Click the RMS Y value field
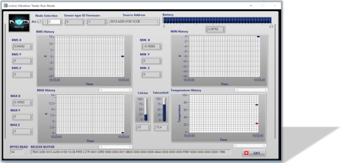The width and height of the screenshot is (343, 163). click(22, 60)
